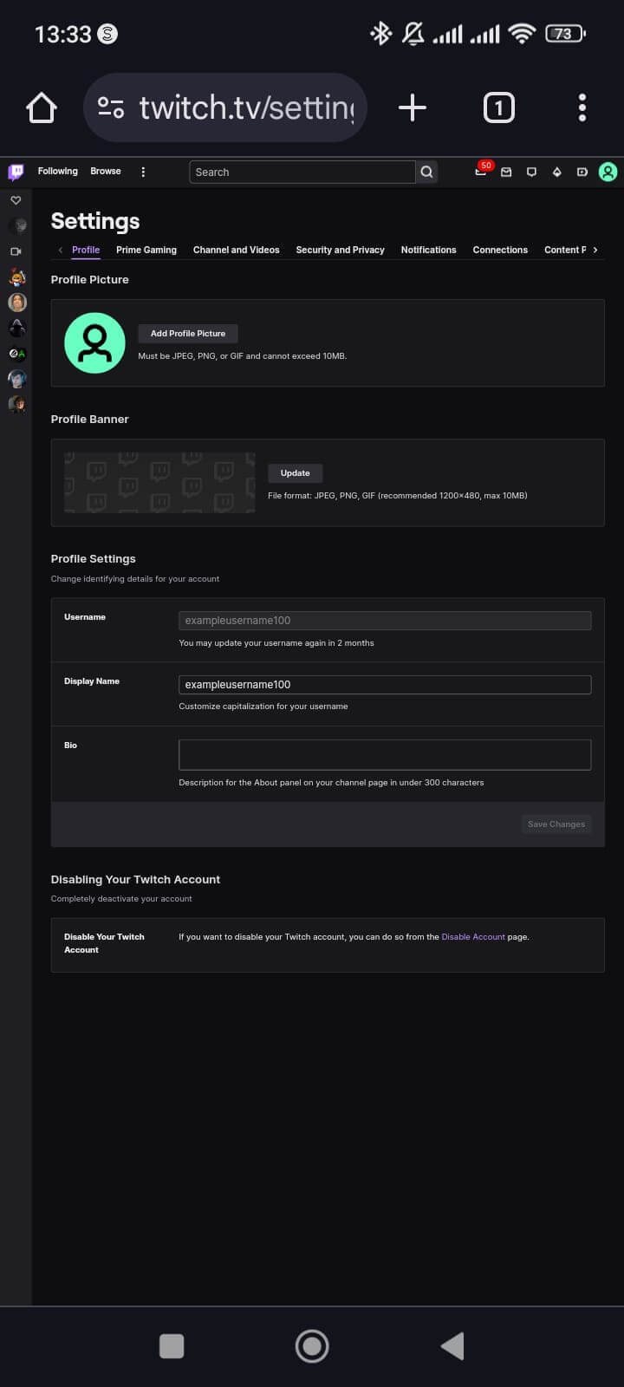Click the Update banner button
The image size is (624, 1387).
(295, 472)
